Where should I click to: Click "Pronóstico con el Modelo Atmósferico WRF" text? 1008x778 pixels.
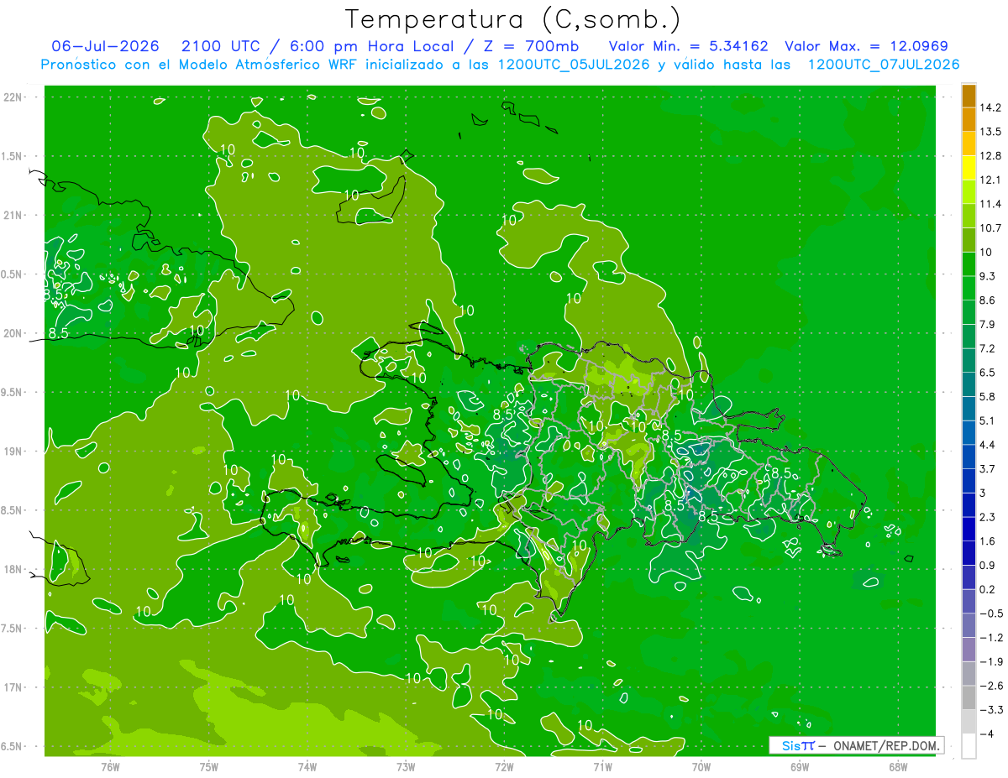coord(200,65)
